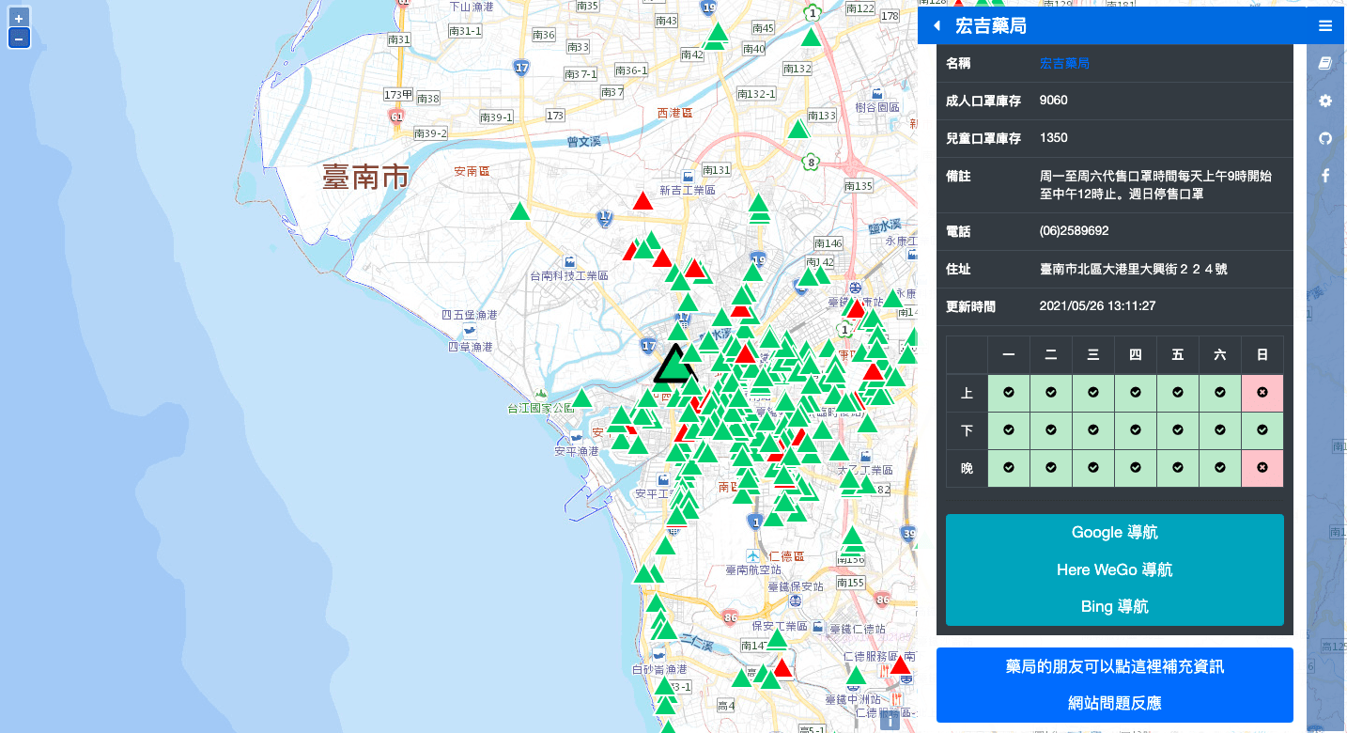Click Sunday morning closed status cell
The height and width of the screenshot is (733, 1347).
1262,392
